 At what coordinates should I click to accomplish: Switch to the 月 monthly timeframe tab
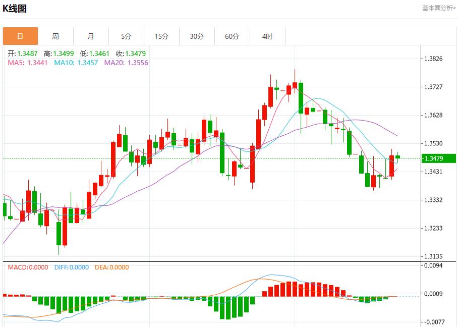pyautogui.click(x=91, y=36)
